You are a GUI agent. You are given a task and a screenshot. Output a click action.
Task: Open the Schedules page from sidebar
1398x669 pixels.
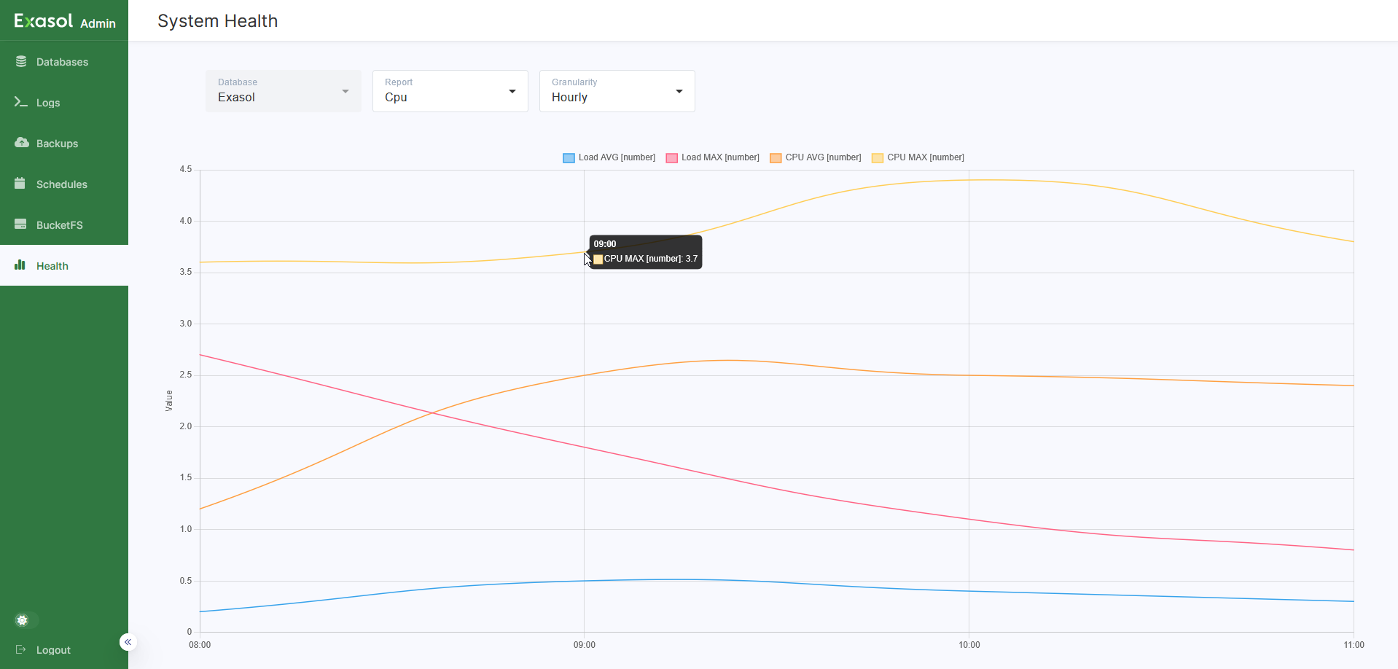[x=61, y=184]
